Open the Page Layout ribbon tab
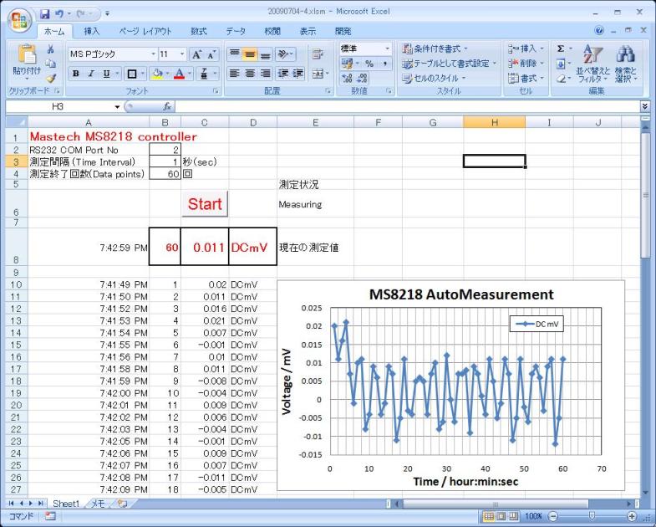Screen dimensions: 656x527 pyautogui.click(x=145, y=32)
